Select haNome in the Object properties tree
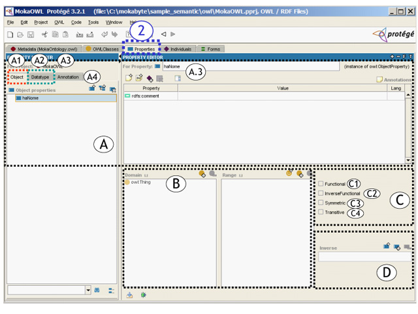The width and height of the screenshot is (418, 314). 66,98
